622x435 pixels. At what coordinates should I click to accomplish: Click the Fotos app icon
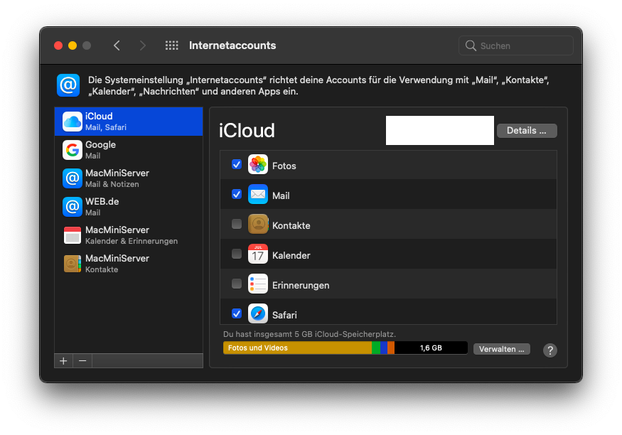[257, 165]
